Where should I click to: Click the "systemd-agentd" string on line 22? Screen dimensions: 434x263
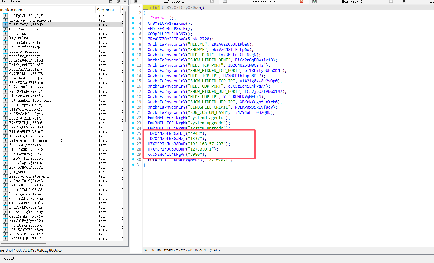coord(207,117)
